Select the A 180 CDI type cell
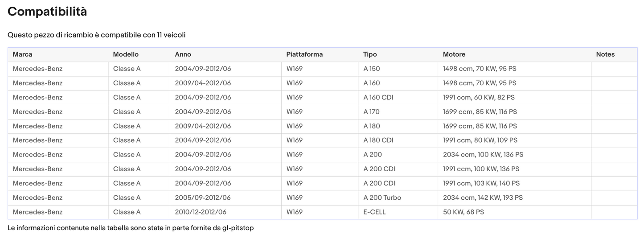This screenshot has width=644, height=239. coord(378,140)
